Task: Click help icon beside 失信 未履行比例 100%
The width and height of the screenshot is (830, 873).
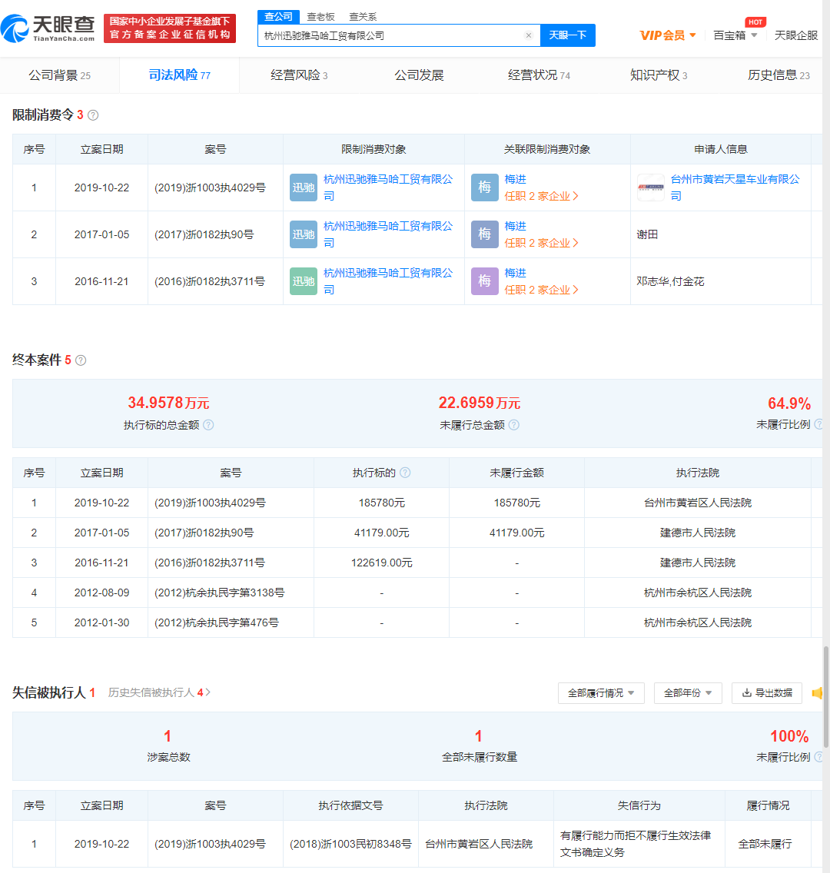Action: [818, 757]
